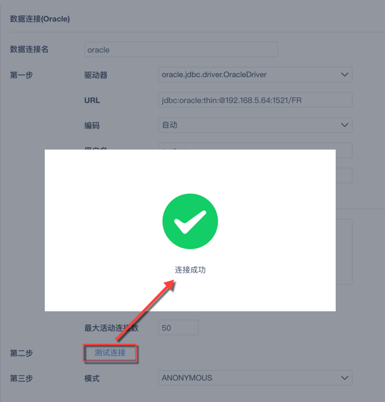Click the green checkmark success icon
Screen dimensions: 385x402
tap(190, 221)
